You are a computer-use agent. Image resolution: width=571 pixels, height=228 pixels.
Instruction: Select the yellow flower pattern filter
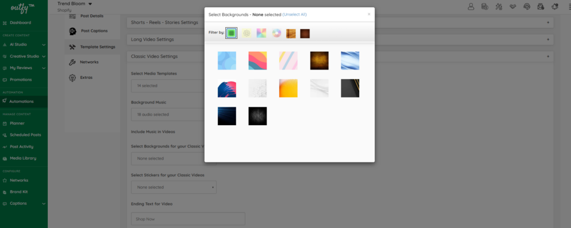click(246, 33)
